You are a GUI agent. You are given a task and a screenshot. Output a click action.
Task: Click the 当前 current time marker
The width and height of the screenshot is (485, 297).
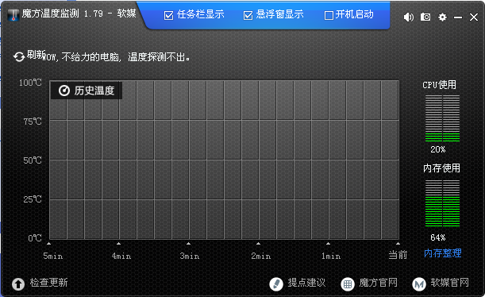pos(398,255)
